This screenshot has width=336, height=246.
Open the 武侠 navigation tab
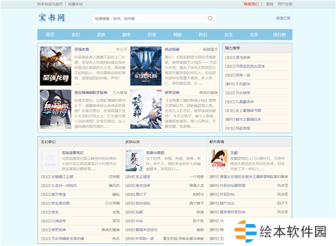(101, 35)
